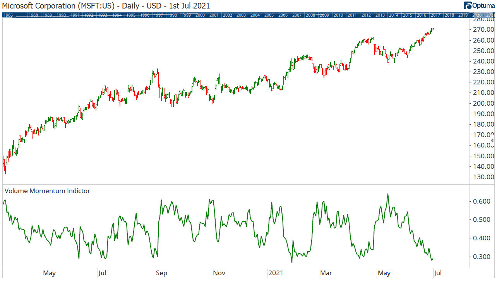
Task: Select 1998 on the year timeline bar
Action: tap(172, 15)
